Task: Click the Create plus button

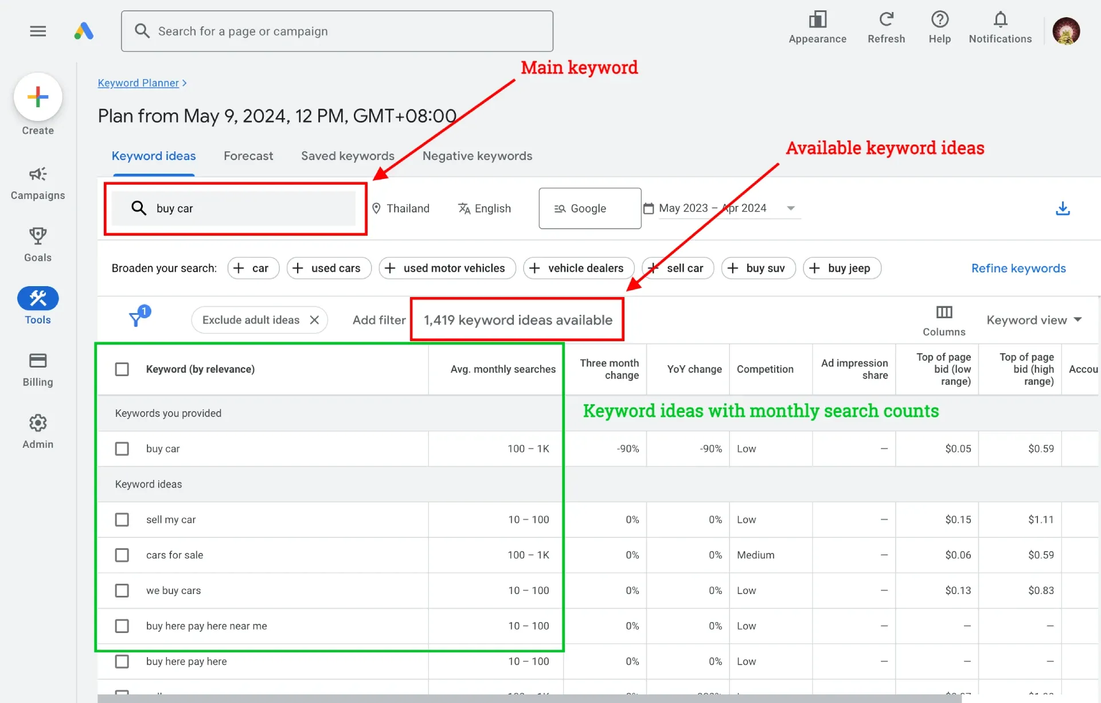Action: click(38, 97)
